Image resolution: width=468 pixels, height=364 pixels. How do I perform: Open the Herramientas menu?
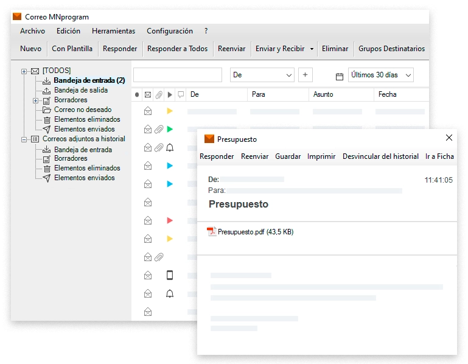click(113, 31)
